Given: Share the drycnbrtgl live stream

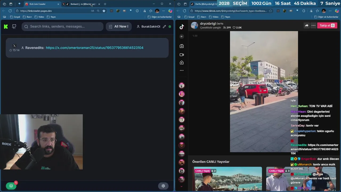Looking at the screenshot, I should pos(307,26).
